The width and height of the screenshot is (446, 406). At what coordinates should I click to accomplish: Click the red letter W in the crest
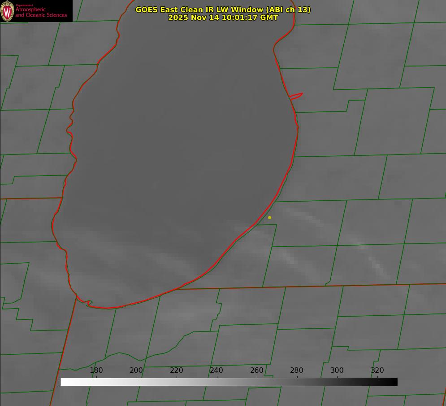7,11
